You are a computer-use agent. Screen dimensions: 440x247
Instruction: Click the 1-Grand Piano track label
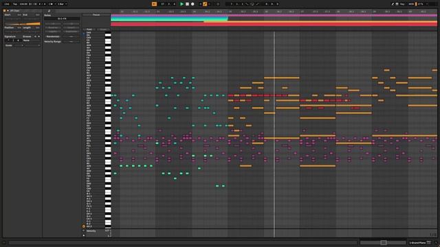point(417,243)
